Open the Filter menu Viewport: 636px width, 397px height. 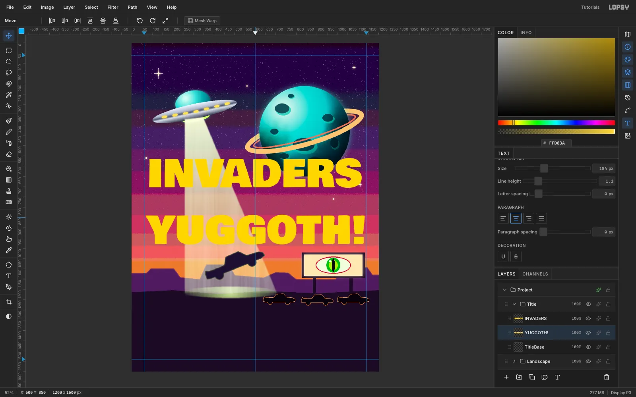tap(113, 7)
